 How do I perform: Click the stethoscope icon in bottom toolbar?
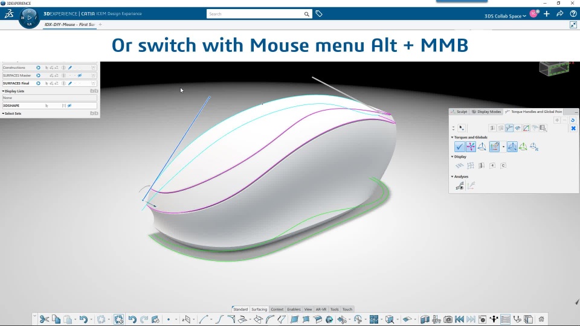click(x=517, y=319)
